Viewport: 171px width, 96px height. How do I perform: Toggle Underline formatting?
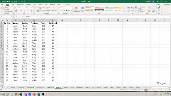(20, 11)
